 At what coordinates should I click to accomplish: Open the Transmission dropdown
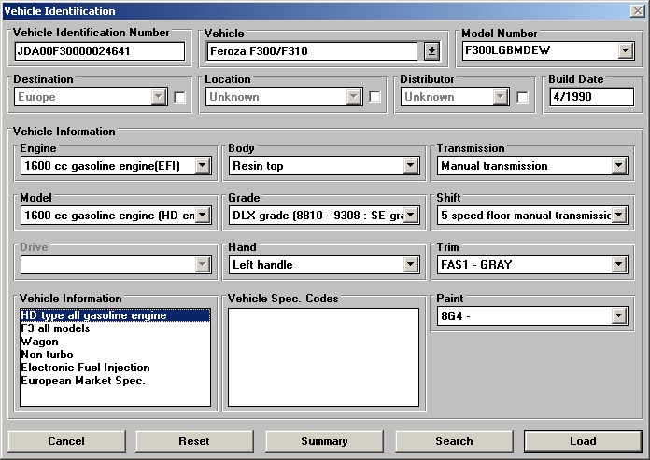[x=618, y=166]
